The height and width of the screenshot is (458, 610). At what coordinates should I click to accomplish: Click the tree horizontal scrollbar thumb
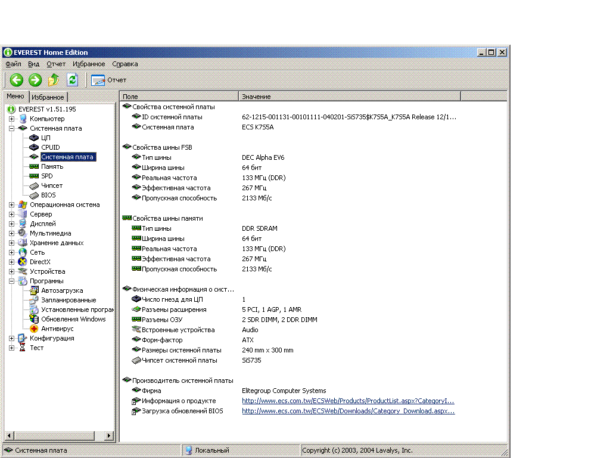(x=54, y=435)
